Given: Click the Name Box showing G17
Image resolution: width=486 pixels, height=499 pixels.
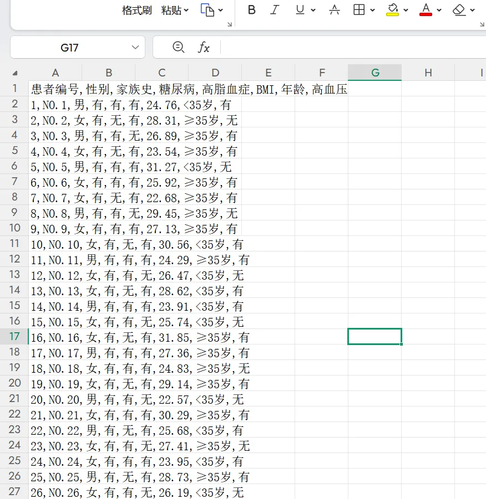Looking at the screenshot, I should pos(69,48).
